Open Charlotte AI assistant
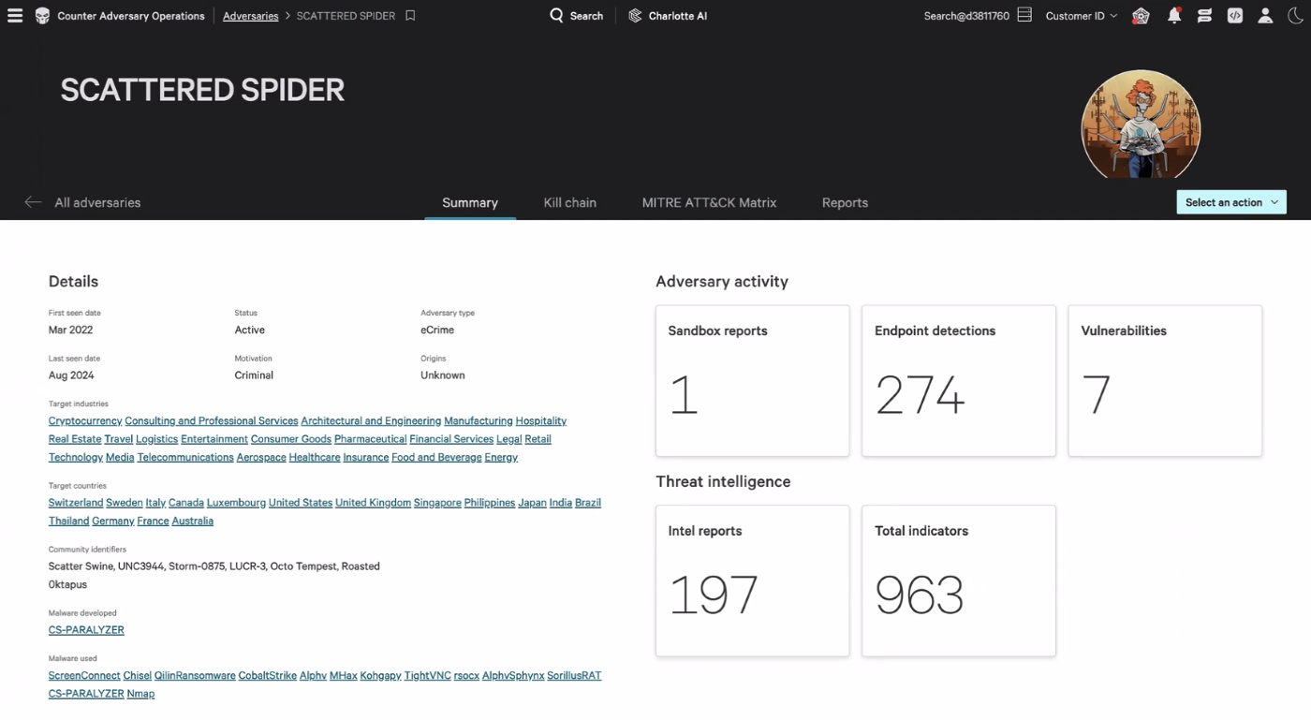This screenshot has height=720, width=1311. 668,16
